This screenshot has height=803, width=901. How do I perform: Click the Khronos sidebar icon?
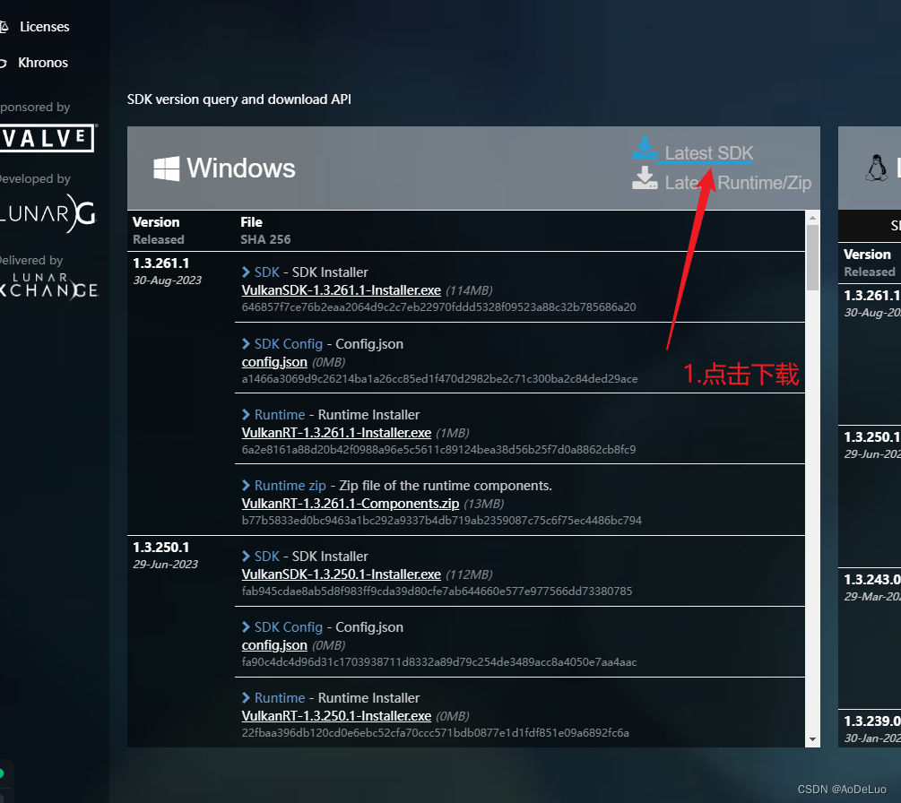[4, 64]
